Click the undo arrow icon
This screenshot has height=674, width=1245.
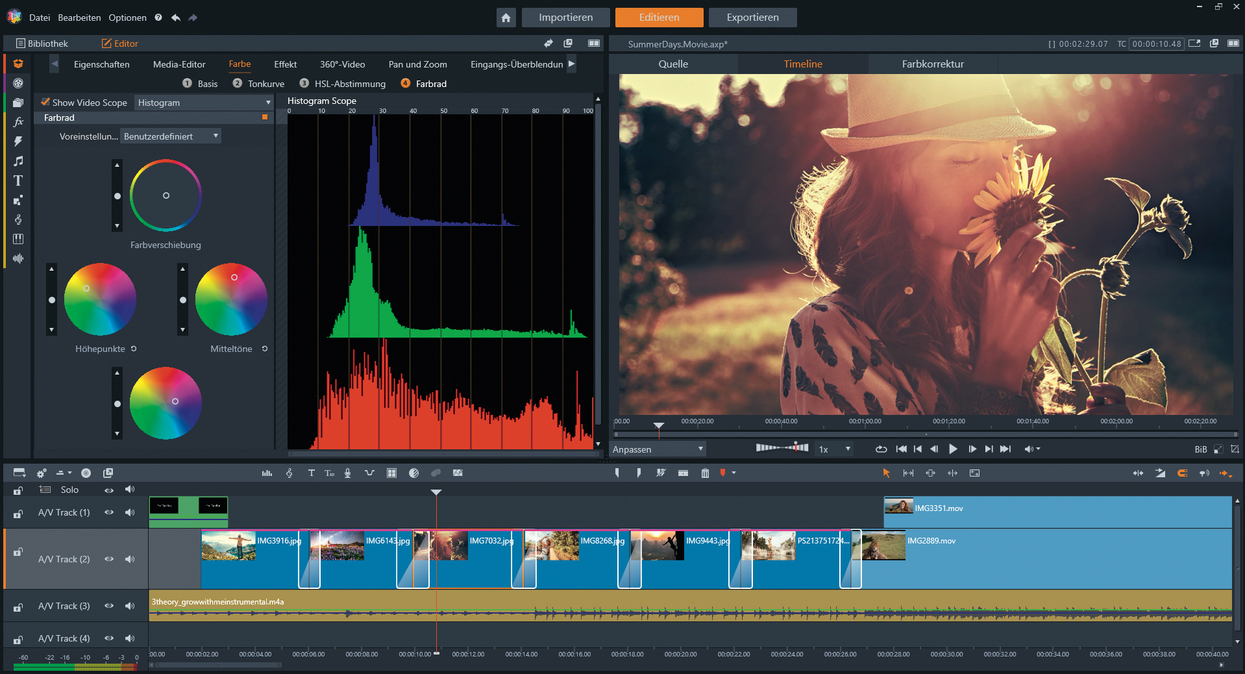point(176,18)
